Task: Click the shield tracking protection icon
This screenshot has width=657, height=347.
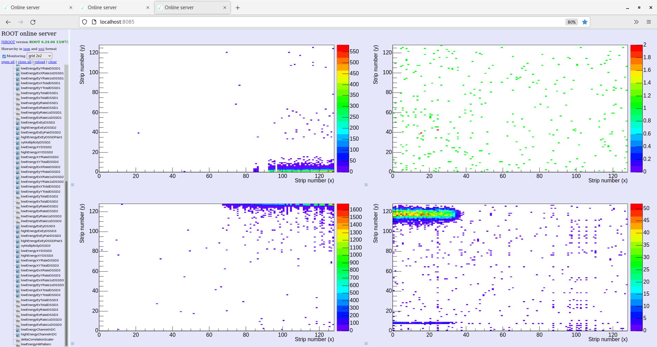Action: tap(85, 22)
